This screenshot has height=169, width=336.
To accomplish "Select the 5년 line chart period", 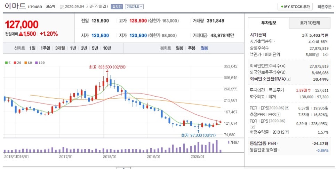I will coord(95,48).
